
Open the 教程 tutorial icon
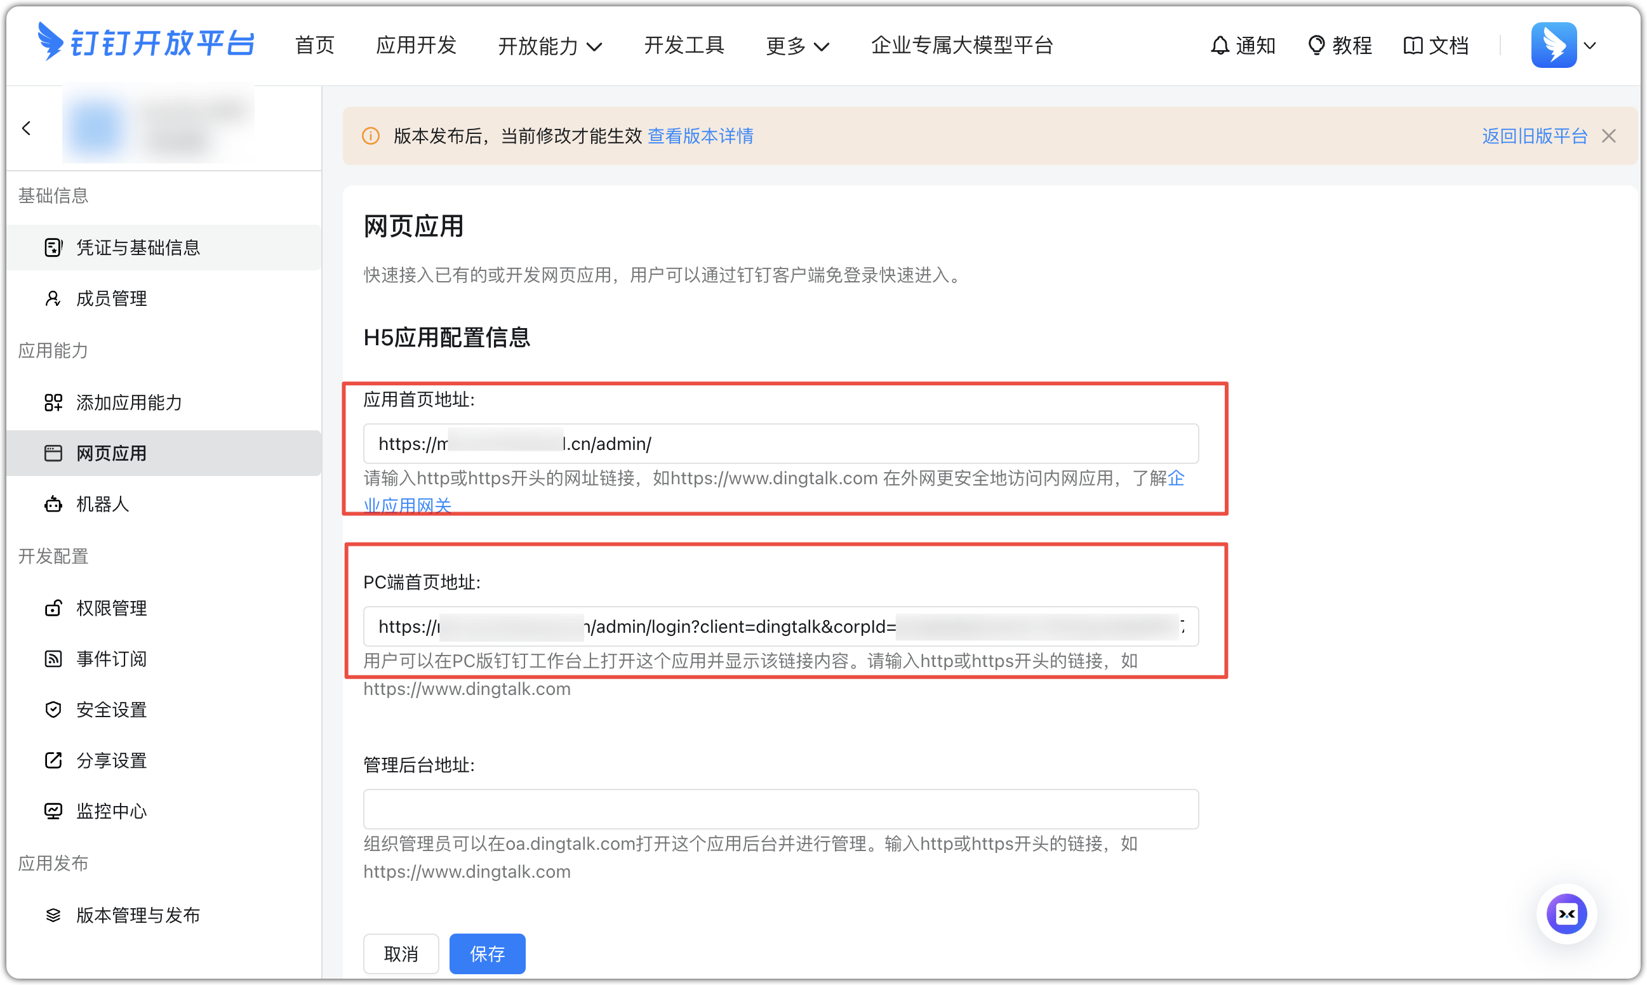pyautogui.click(x=1338, y=44)
